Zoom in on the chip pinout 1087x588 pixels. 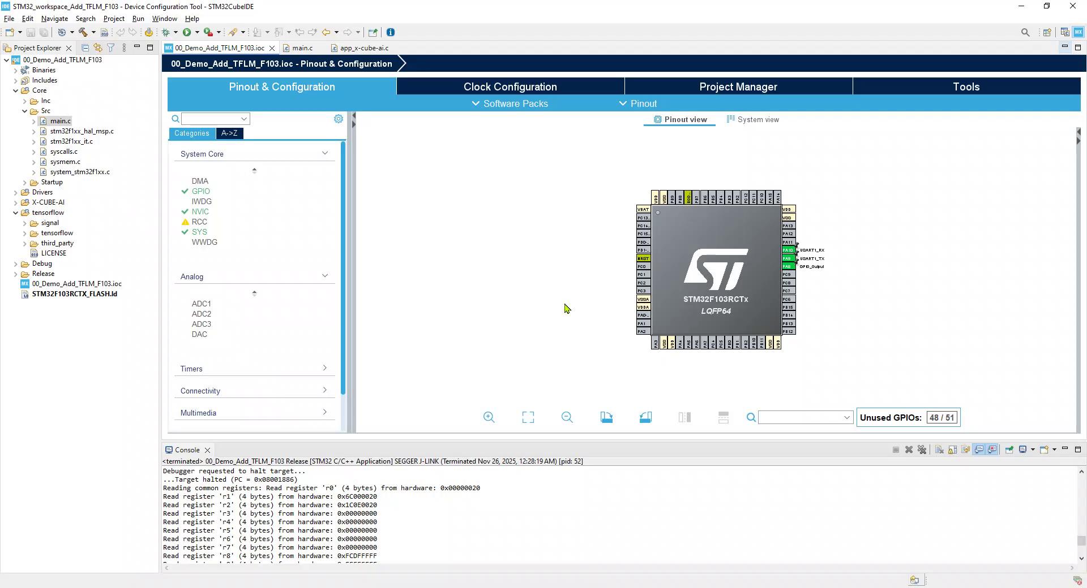(x=489, y=417)
